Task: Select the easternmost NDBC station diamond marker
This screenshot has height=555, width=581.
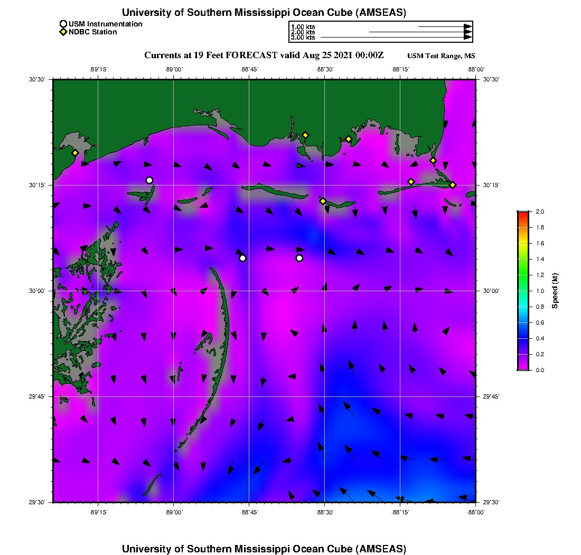Action: (453, 184)
